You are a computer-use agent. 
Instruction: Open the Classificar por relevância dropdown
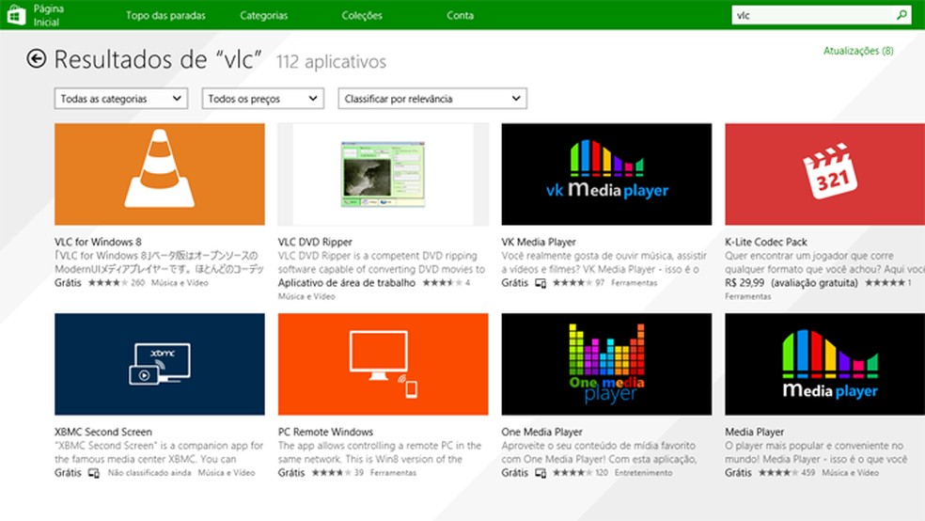(432, 99)
